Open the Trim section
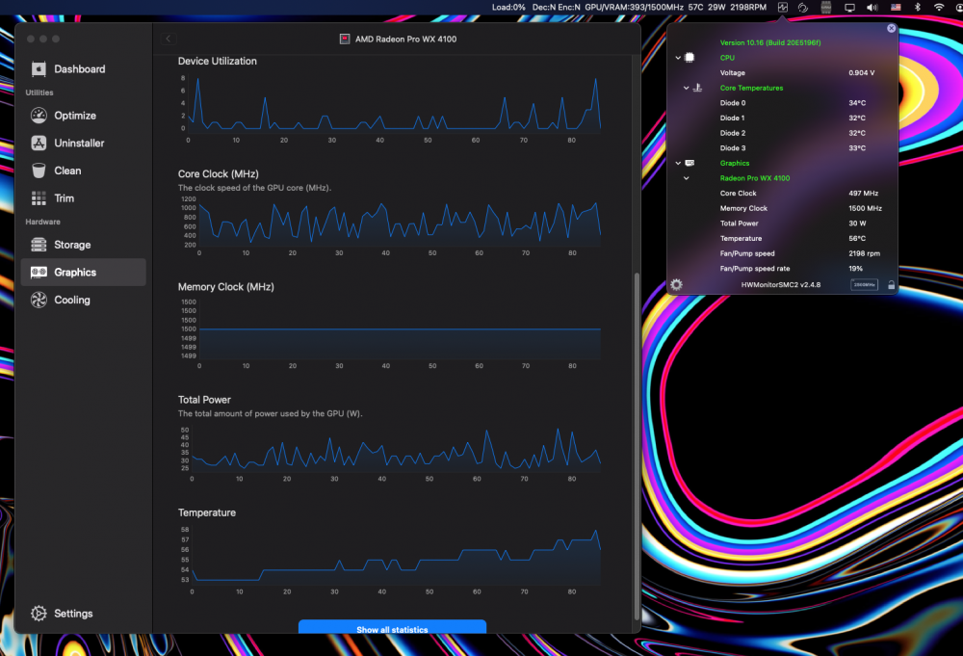The image size is (963, 656). (x=84, y=198)
